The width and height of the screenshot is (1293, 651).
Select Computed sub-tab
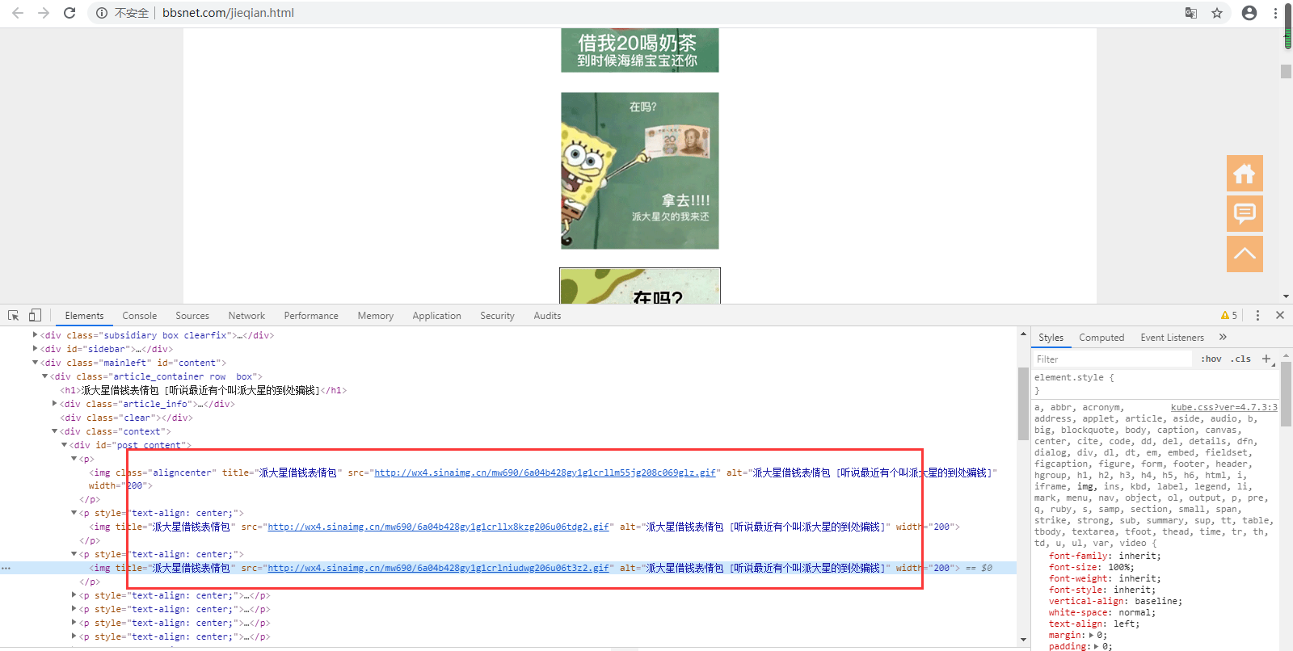[x=1101, y=338]
